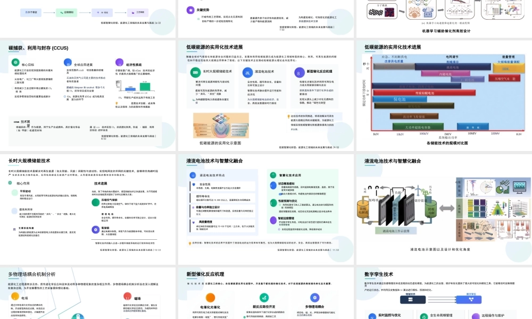Click the light green 平抑波动 circle
The width and height of the screenshot is (532, 319).
pyautogui.click(x=14, y=192)
